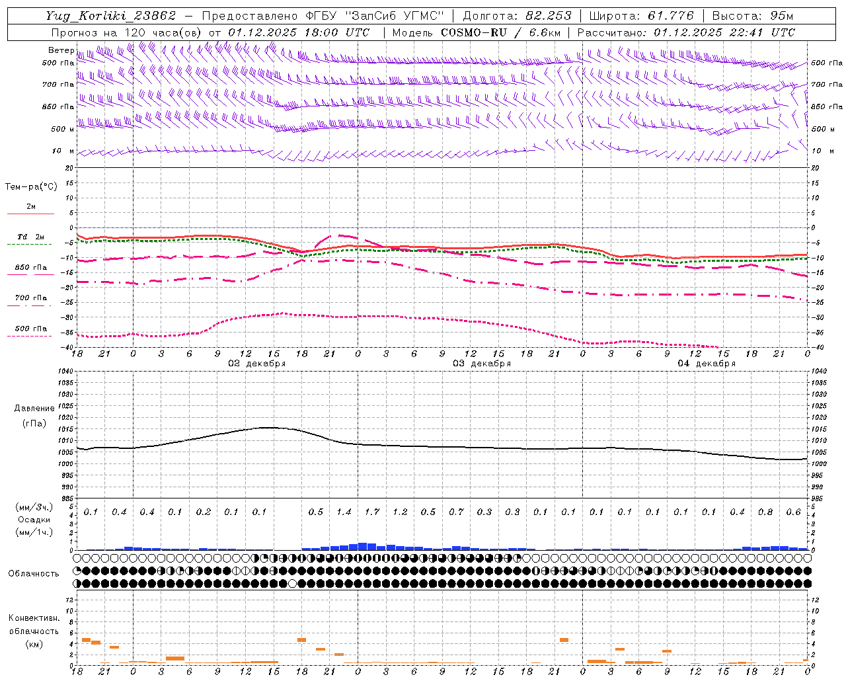
Task: Select the (мм/3ч.) precipitation unit label
Action: pos(34,507)
